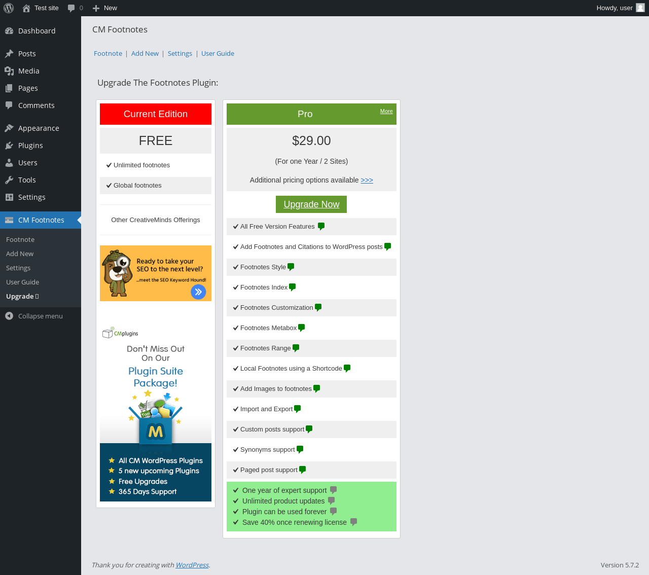Click the Dashboard gauge icon
This screenshot has height=575, width=649.
9,31
